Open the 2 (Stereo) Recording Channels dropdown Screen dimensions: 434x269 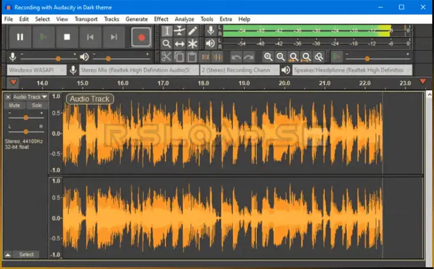240,70
